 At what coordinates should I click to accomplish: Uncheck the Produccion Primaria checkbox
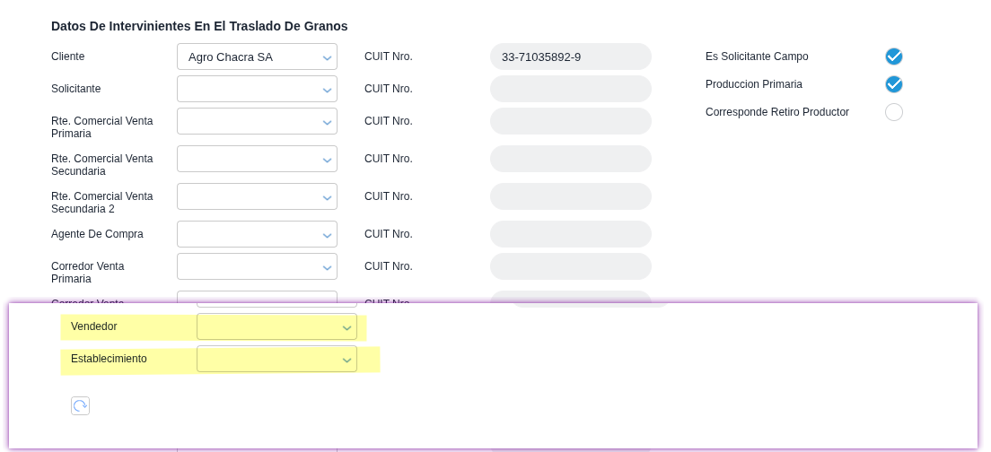pyautogui.click(x=893, y=84)
